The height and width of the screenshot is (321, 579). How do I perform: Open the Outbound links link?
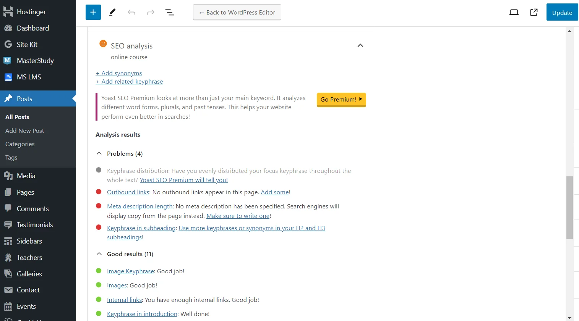pos(128,192)
